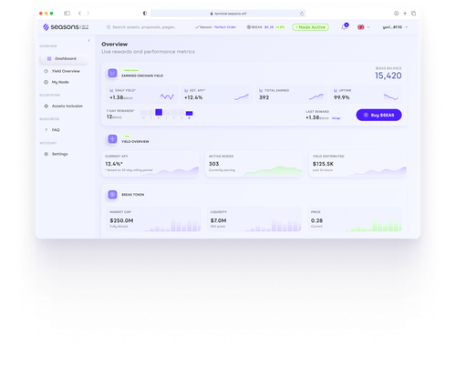Click the highlighted Wednesday reward bar
Image resolution: width=456 pixels, height=365 pixels.
pos(159,112)
